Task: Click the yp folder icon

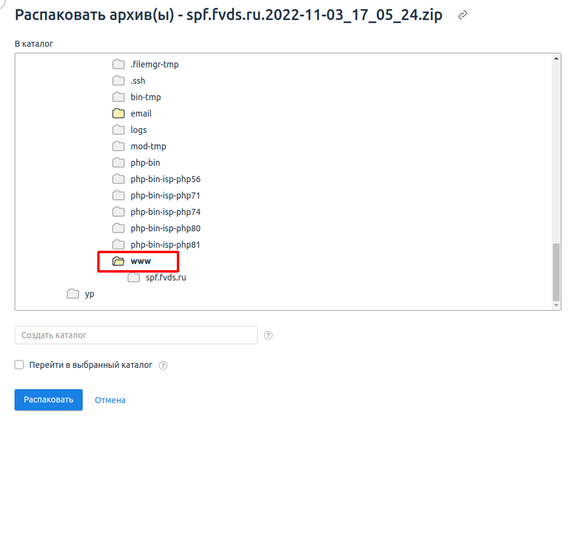Action: (x=73, y=294)
